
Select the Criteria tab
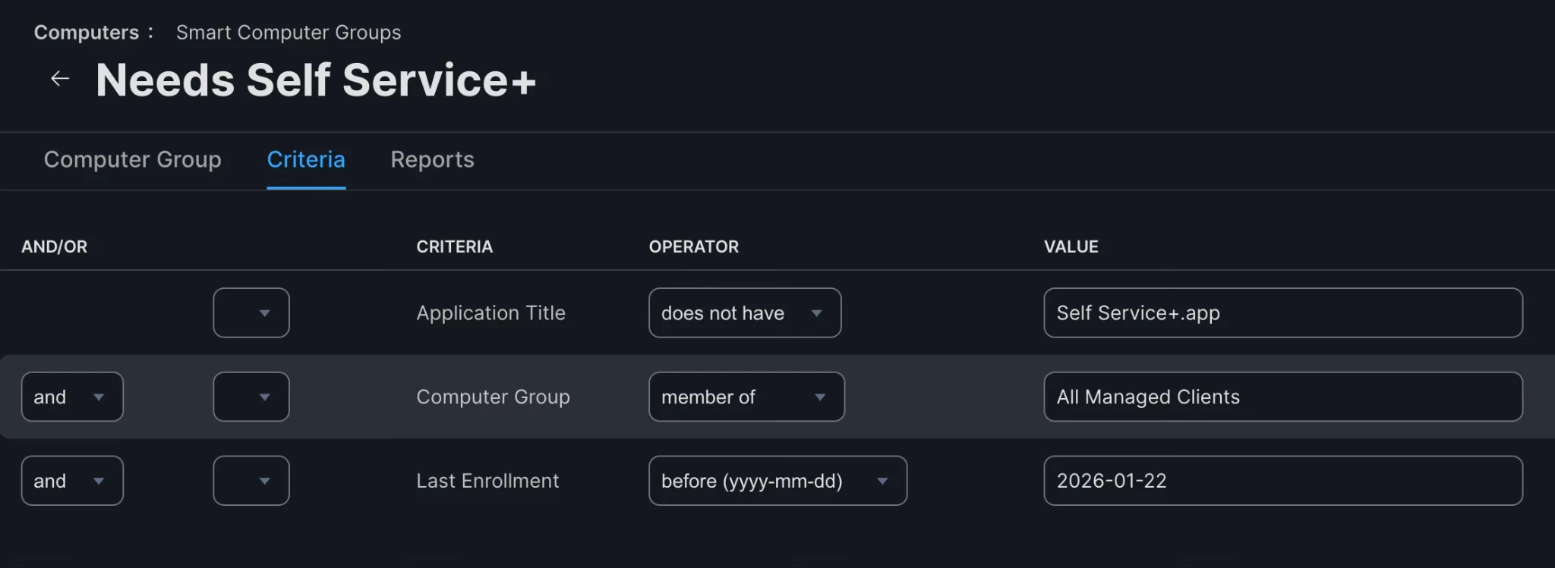(x=306, y=159)
